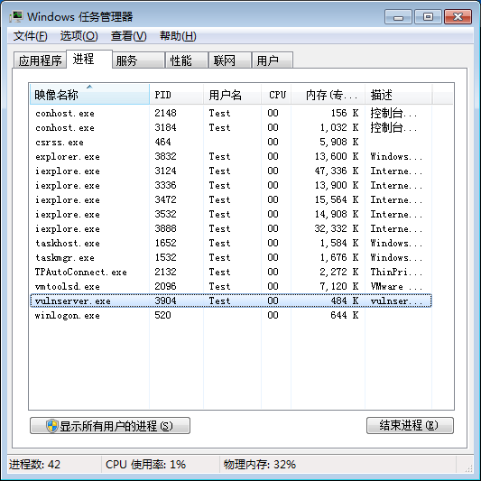
Task: Switch to the 用户 tab
Action: pyautogui.click(x=273, y=60)
